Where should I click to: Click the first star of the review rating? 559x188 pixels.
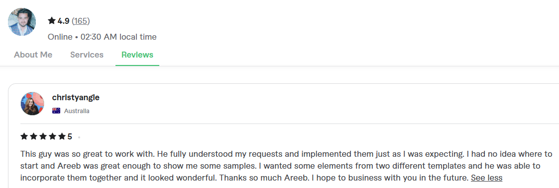[x=24, y=136]
